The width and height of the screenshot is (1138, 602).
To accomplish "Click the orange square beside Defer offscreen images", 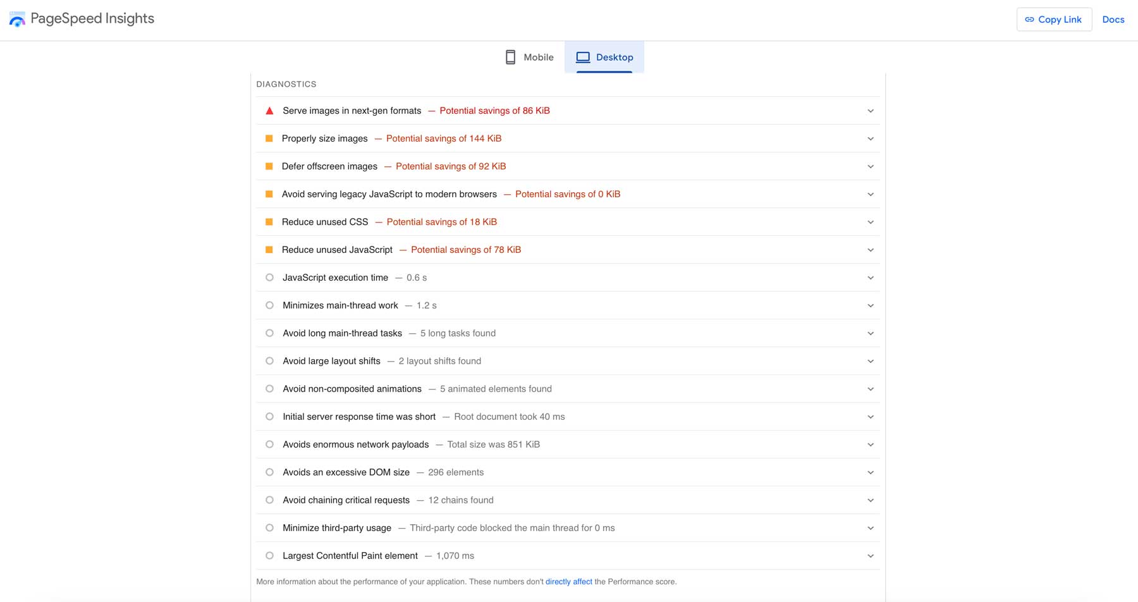I will coord(269,166).
